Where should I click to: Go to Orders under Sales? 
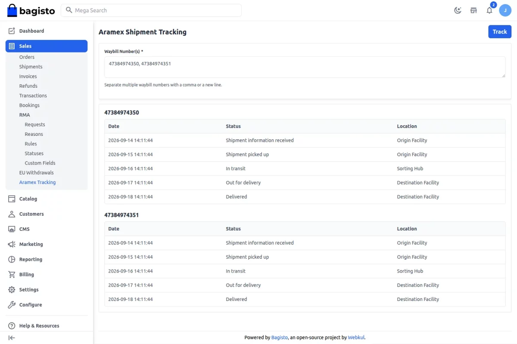click(x=27, y=57)
